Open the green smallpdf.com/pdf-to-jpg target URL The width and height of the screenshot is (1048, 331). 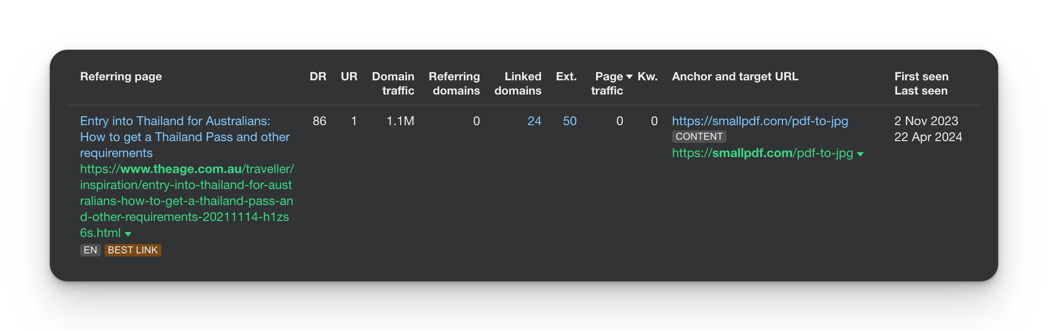[762, 153]
